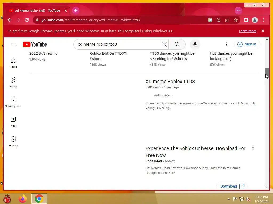The image size is (273, 204).
Task: Show hidden system tray icons arrow
Action: (x=228, y=199)
